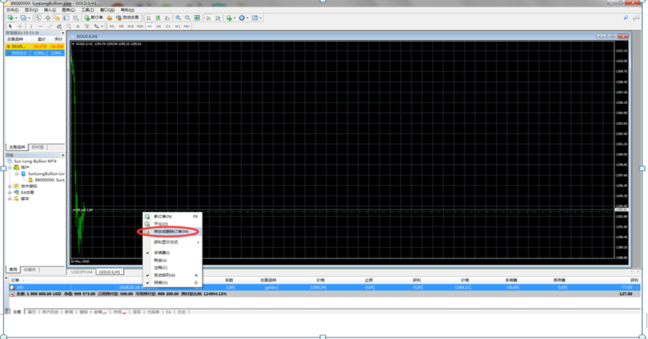Viewport: 648px width, 339px height.
Task: Switch chart to H4 timeframe
Action: [x=158, y=26]
